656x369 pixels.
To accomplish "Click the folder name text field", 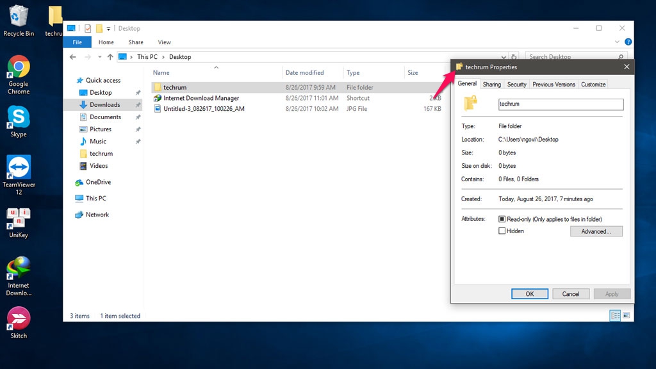I will tap(561, 104).
